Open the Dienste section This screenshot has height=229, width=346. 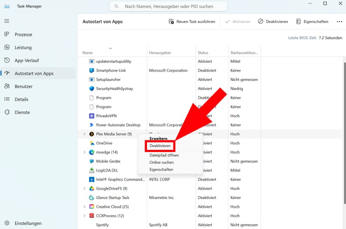(x=22, y=112)
